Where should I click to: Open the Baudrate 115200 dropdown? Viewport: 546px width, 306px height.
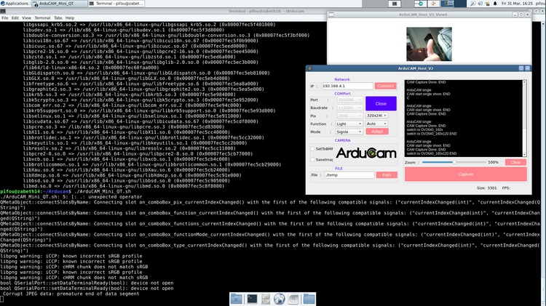(349, 108)
